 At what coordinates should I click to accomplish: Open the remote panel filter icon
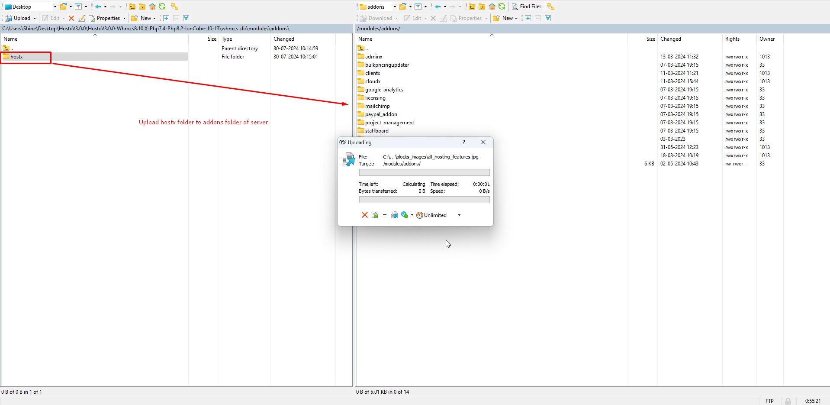point(418,6)
